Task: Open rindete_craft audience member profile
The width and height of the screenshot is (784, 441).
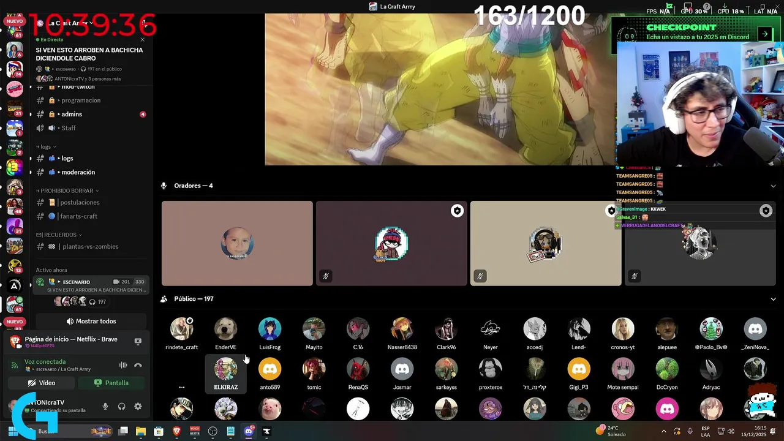Action: point(181,334)
